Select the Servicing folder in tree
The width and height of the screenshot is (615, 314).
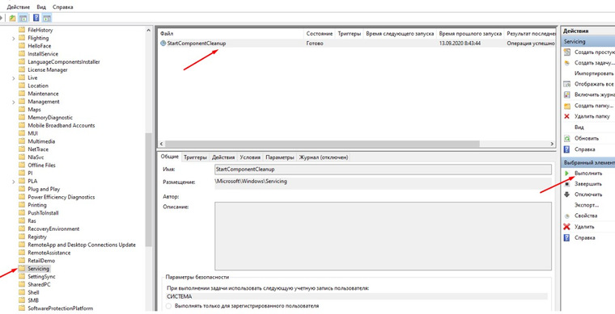point(39,269)
